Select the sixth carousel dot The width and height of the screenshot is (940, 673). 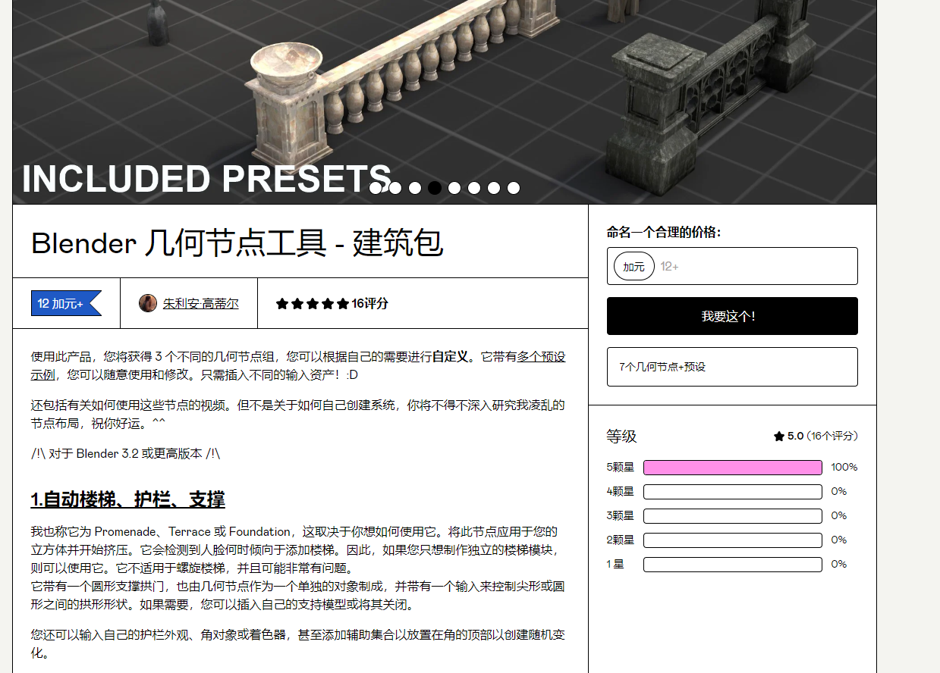(x=474, y=188)
